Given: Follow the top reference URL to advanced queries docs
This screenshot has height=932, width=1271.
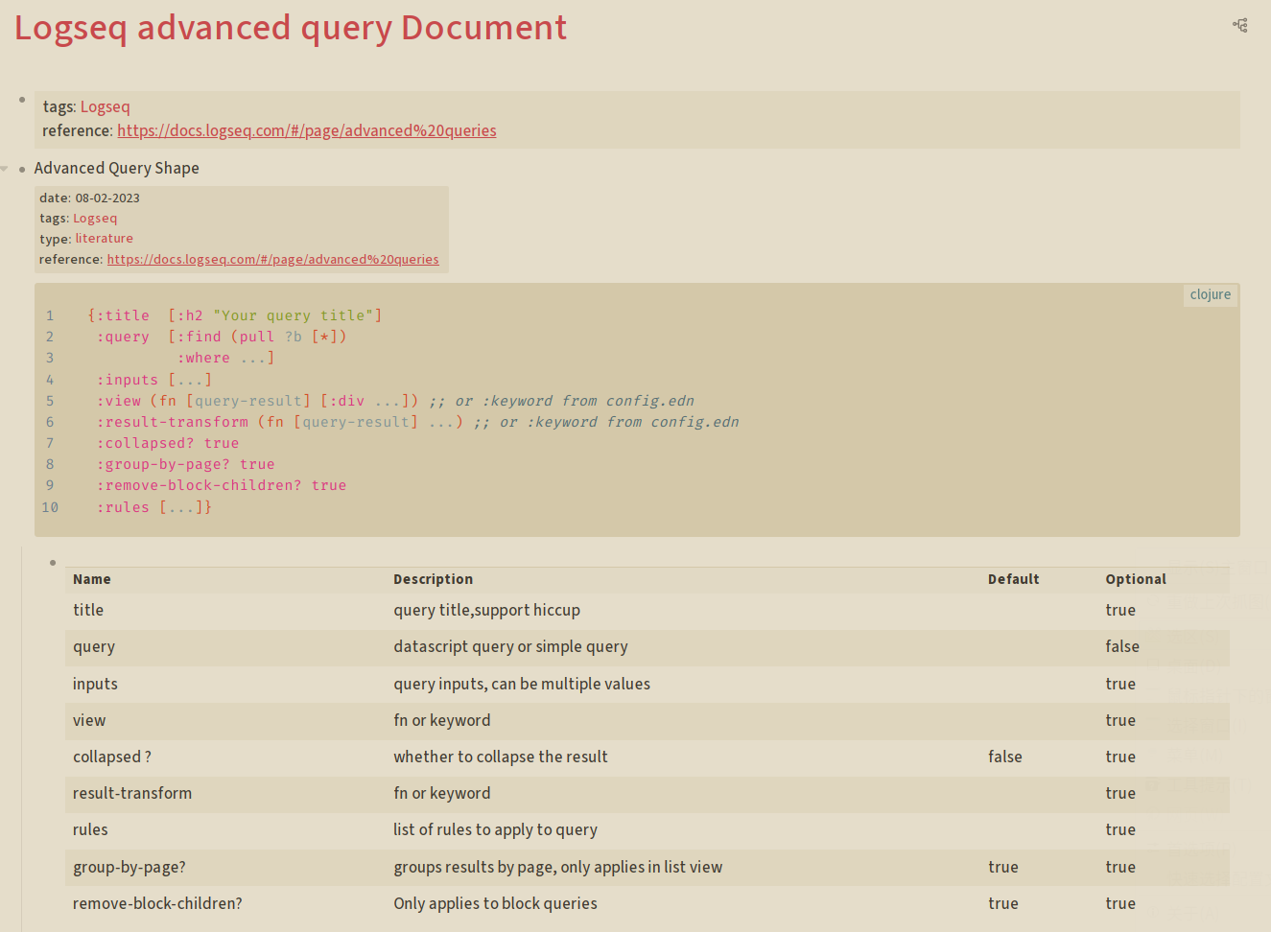Looking at the screenshot, I should tap(306, 130).
